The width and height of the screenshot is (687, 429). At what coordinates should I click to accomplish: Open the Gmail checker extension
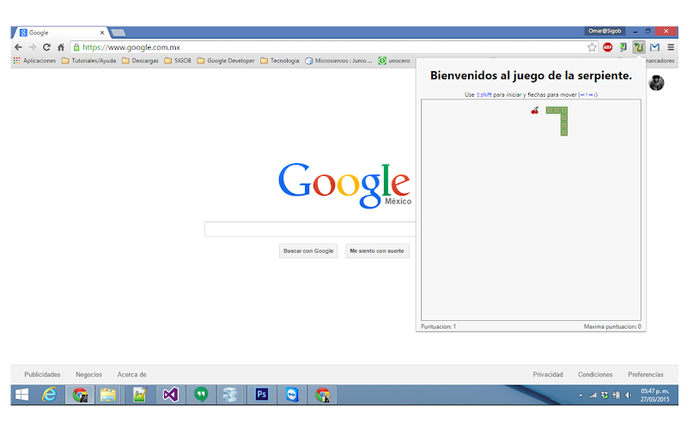[x=654, y=47]
